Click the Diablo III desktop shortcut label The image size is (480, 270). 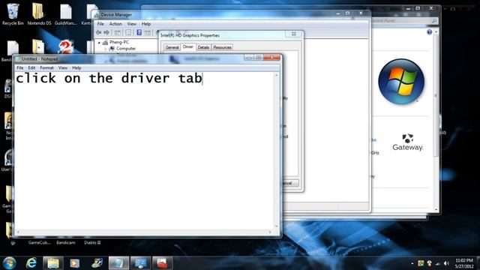point(92,242)
